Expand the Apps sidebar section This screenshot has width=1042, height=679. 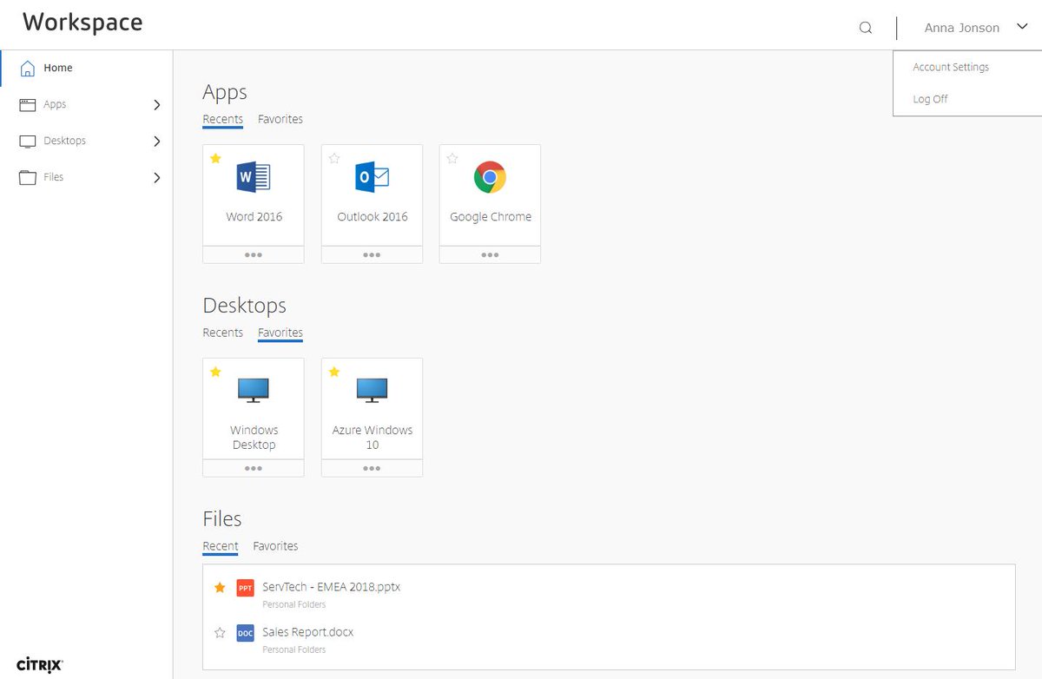(157, 104)
